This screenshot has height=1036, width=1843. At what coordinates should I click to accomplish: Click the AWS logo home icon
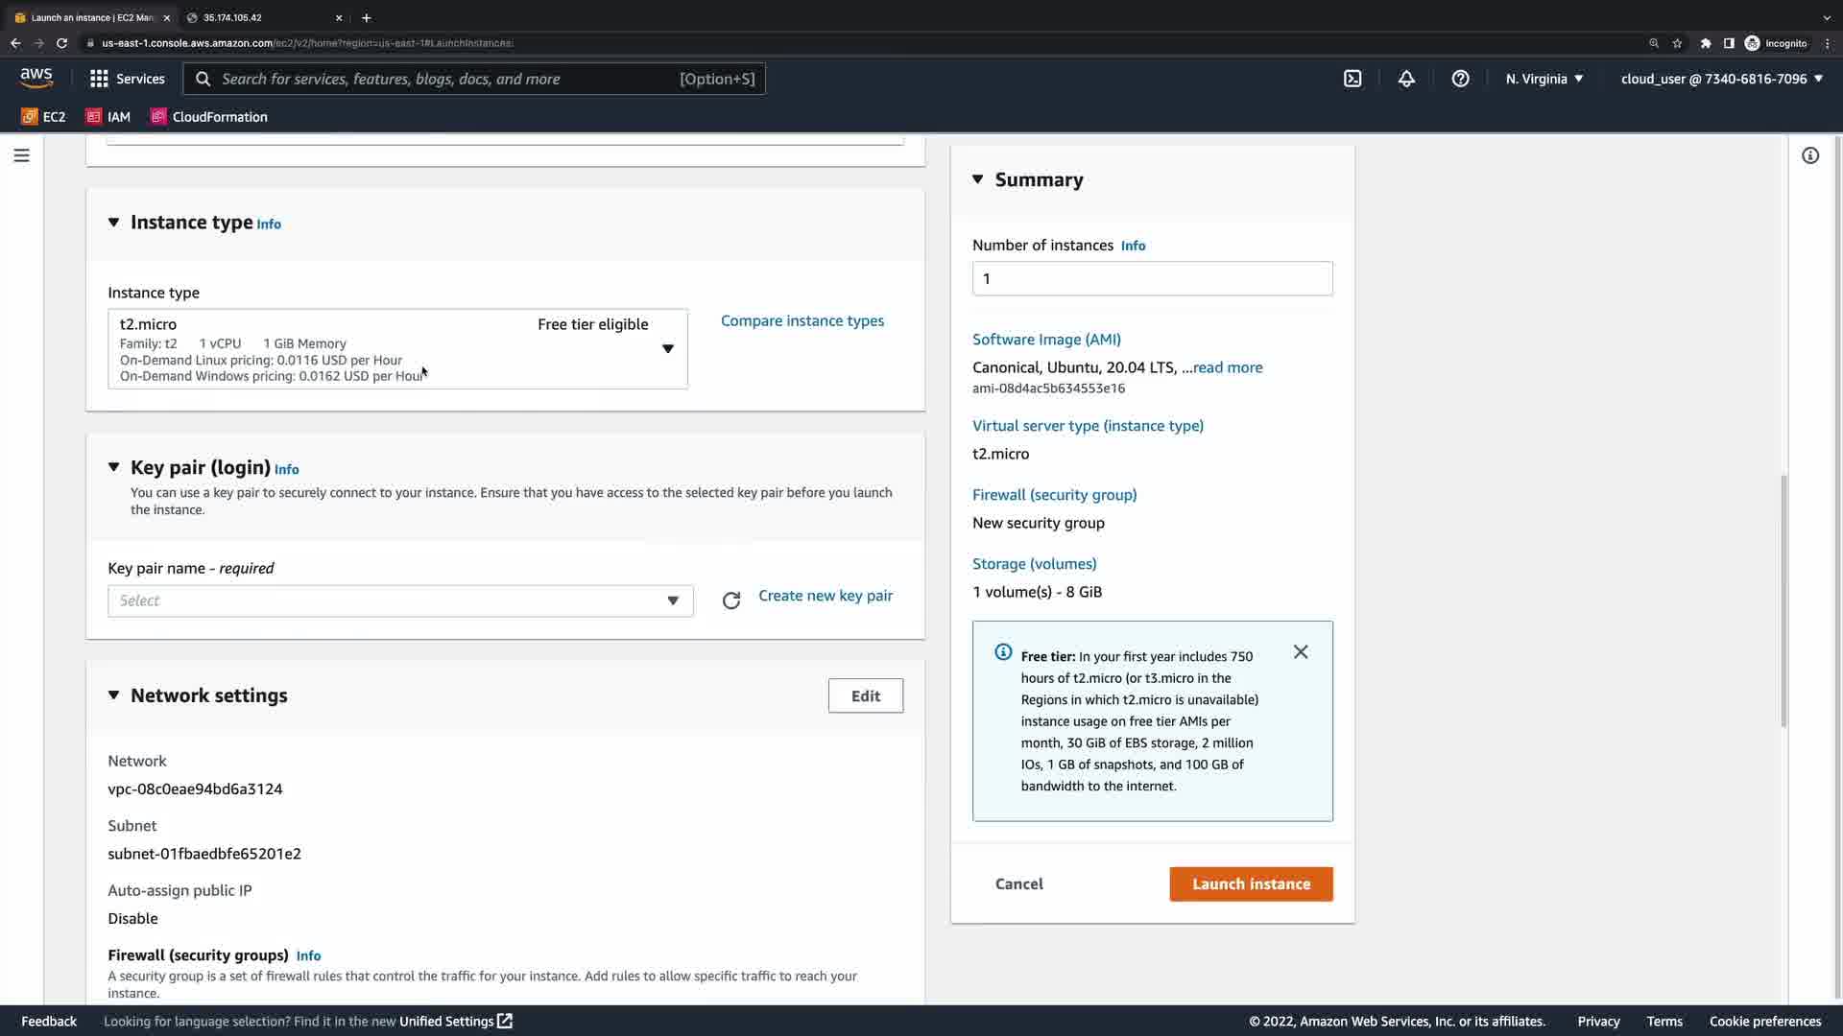pos(36,78)
